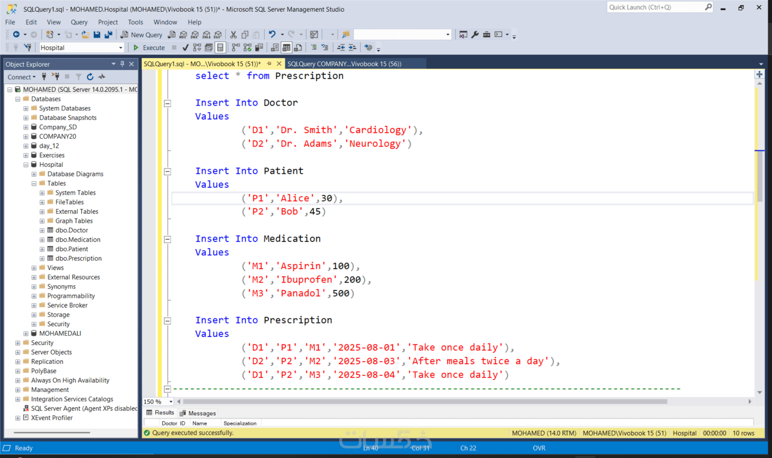This screenshot has height=458, width=772.
Task: Click the Find in Files icon
Action: pos(346,35)
